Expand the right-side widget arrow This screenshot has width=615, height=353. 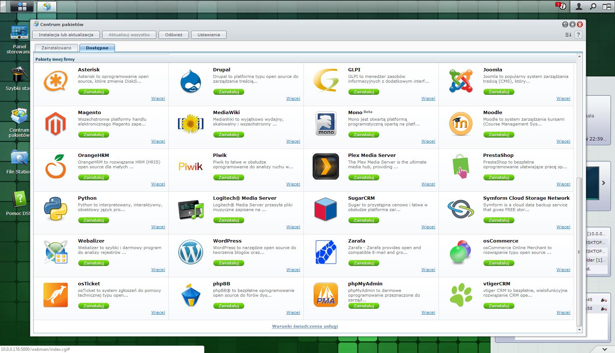[x=604, y=183]
